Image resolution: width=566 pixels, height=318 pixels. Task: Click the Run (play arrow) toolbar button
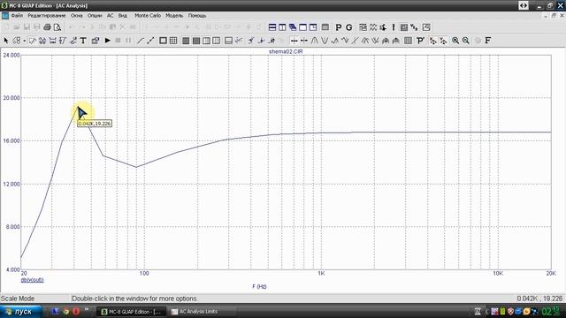click(107, 41)
